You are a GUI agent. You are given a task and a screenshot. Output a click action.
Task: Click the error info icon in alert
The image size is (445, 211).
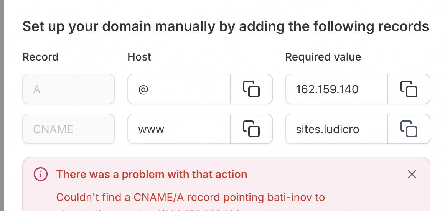tap(40, 175)
